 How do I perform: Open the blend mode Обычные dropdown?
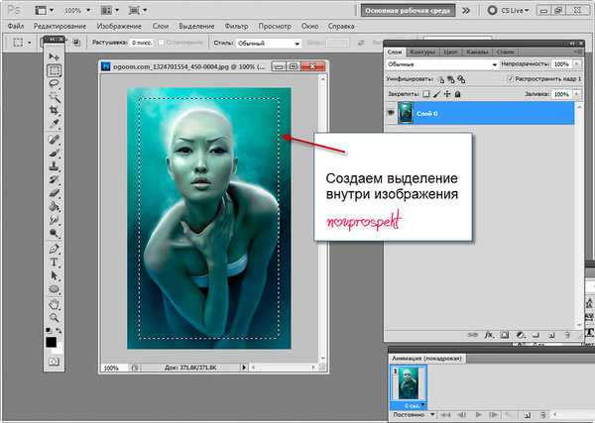point(442,64)
